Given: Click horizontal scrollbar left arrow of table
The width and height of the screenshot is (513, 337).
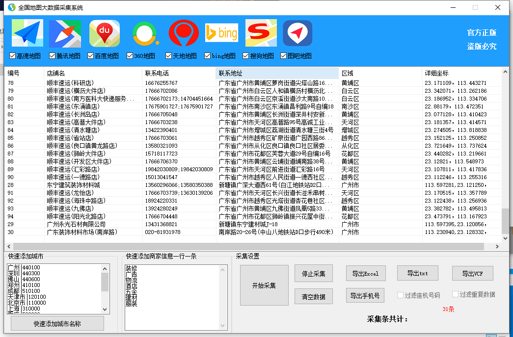Looking at the screenshot, I should 9,246.
